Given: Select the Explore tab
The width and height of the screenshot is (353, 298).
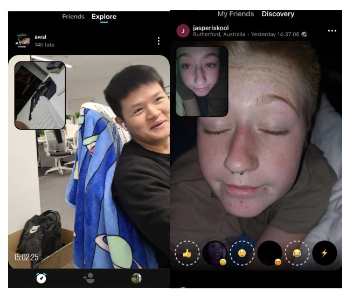Looking at the screenshot, I should [104, 17].
